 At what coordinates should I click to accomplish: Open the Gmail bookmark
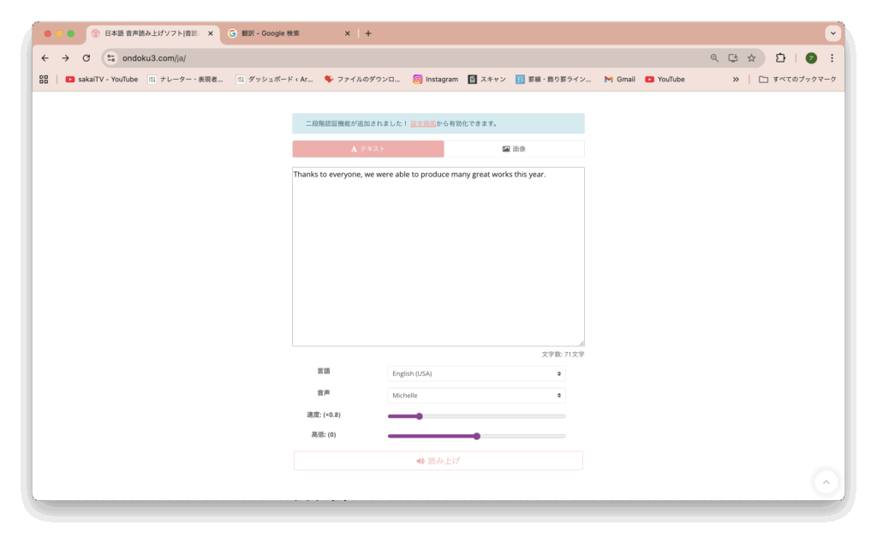(618, 79)
